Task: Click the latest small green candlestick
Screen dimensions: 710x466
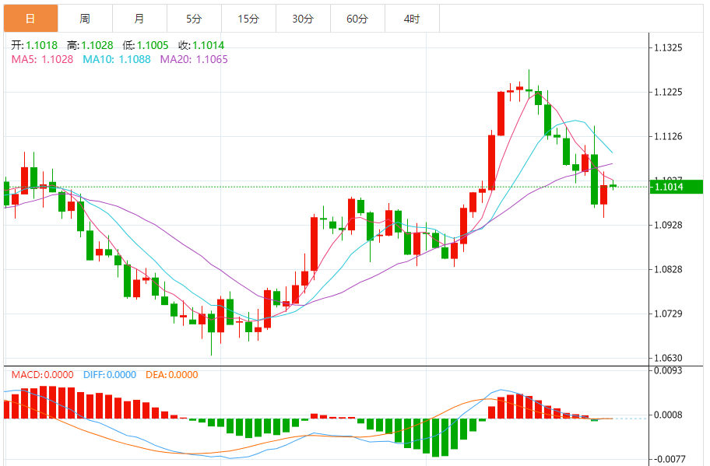Action: (x=613, y=185)
